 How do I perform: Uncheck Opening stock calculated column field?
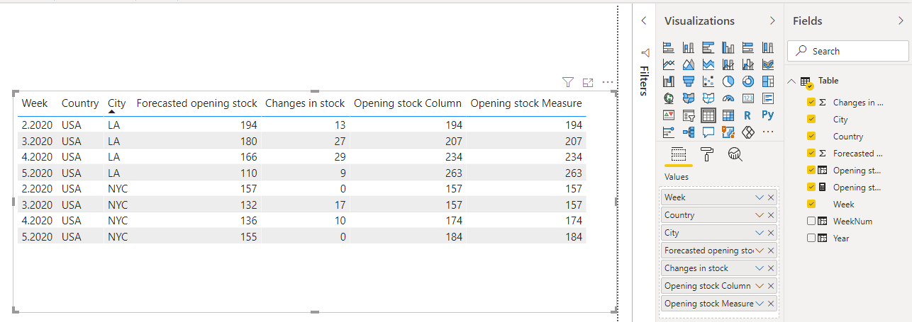click(x=811, y=171)
